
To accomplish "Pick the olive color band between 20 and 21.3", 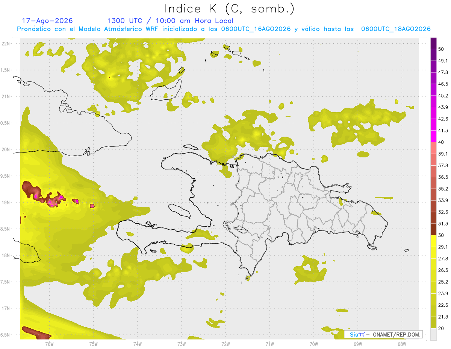I will pyautogui.click(x=433, y=323).
